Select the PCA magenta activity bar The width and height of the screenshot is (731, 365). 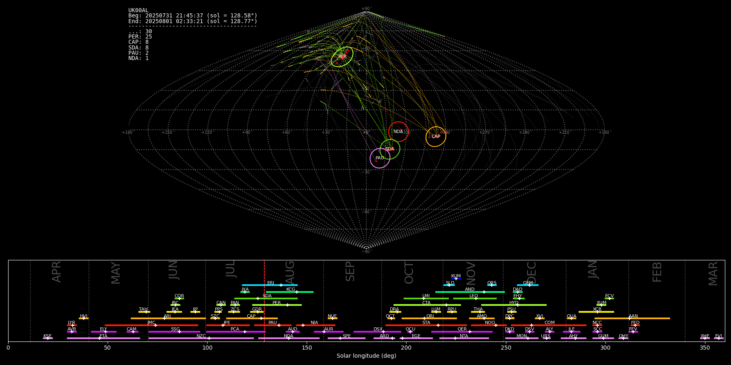[236, 332]
